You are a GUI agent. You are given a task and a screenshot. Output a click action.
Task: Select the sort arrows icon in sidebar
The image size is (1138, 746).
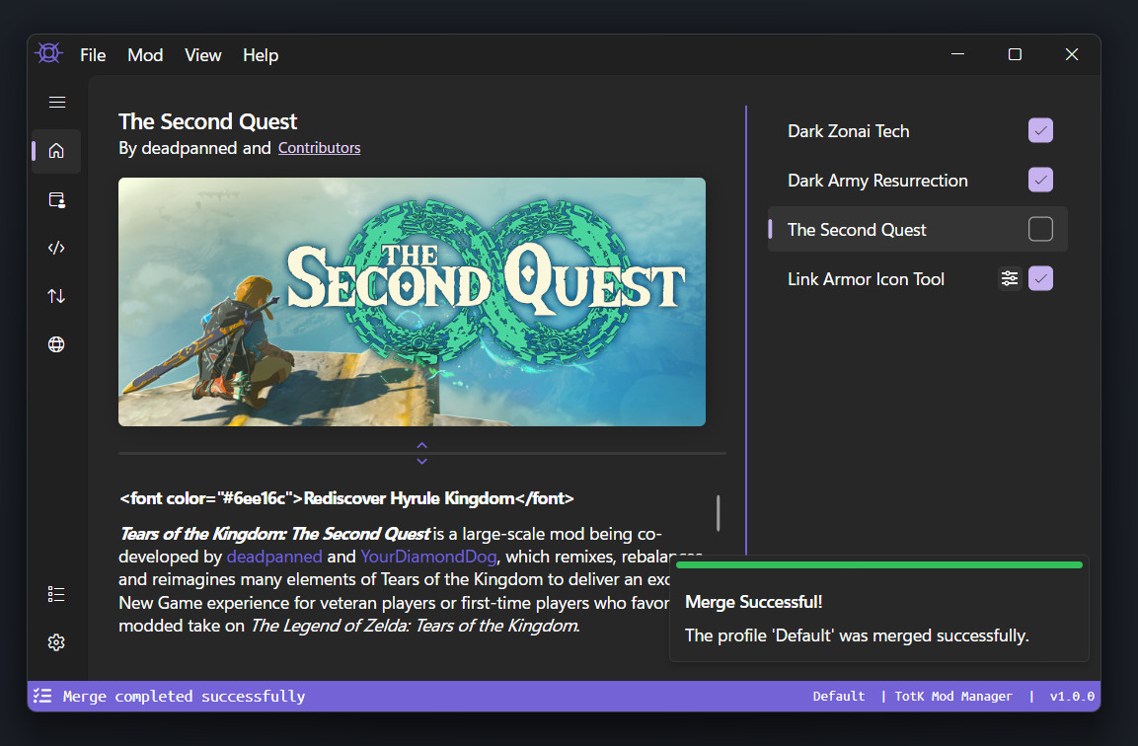tap(56, 296)
